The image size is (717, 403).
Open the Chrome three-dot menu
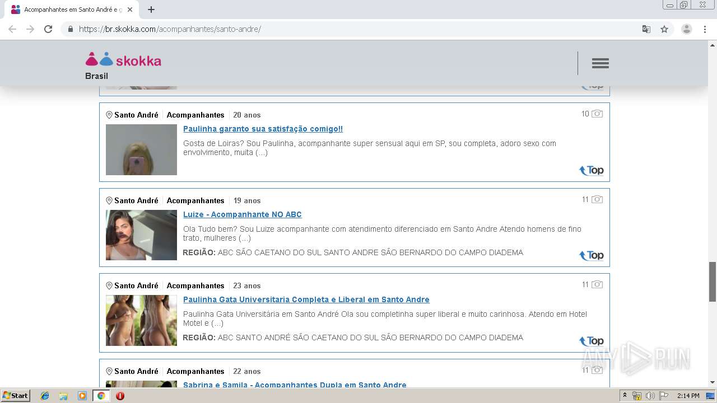pos(705,29)
